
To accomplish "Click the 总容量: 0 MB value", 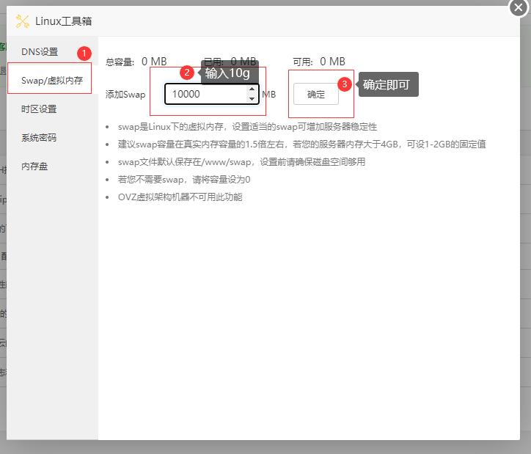I will 154,62.
